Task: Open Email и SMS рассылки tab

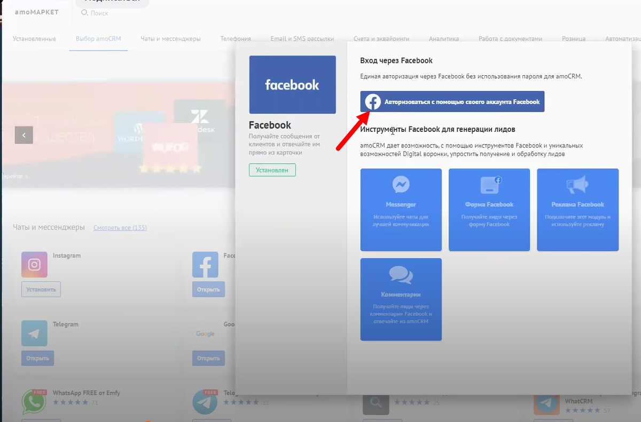Action: click(x=302, y=38)
